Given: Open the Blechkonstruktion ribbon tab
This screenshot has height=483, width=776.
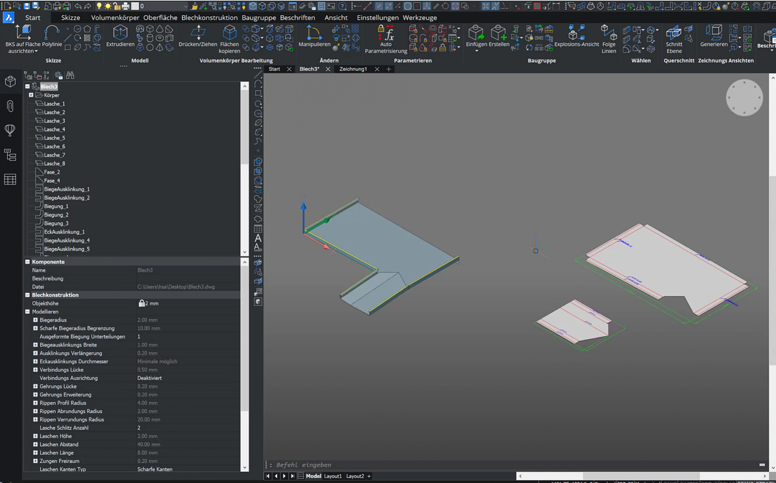Looking at the screenshot, I should pos(209,18).
